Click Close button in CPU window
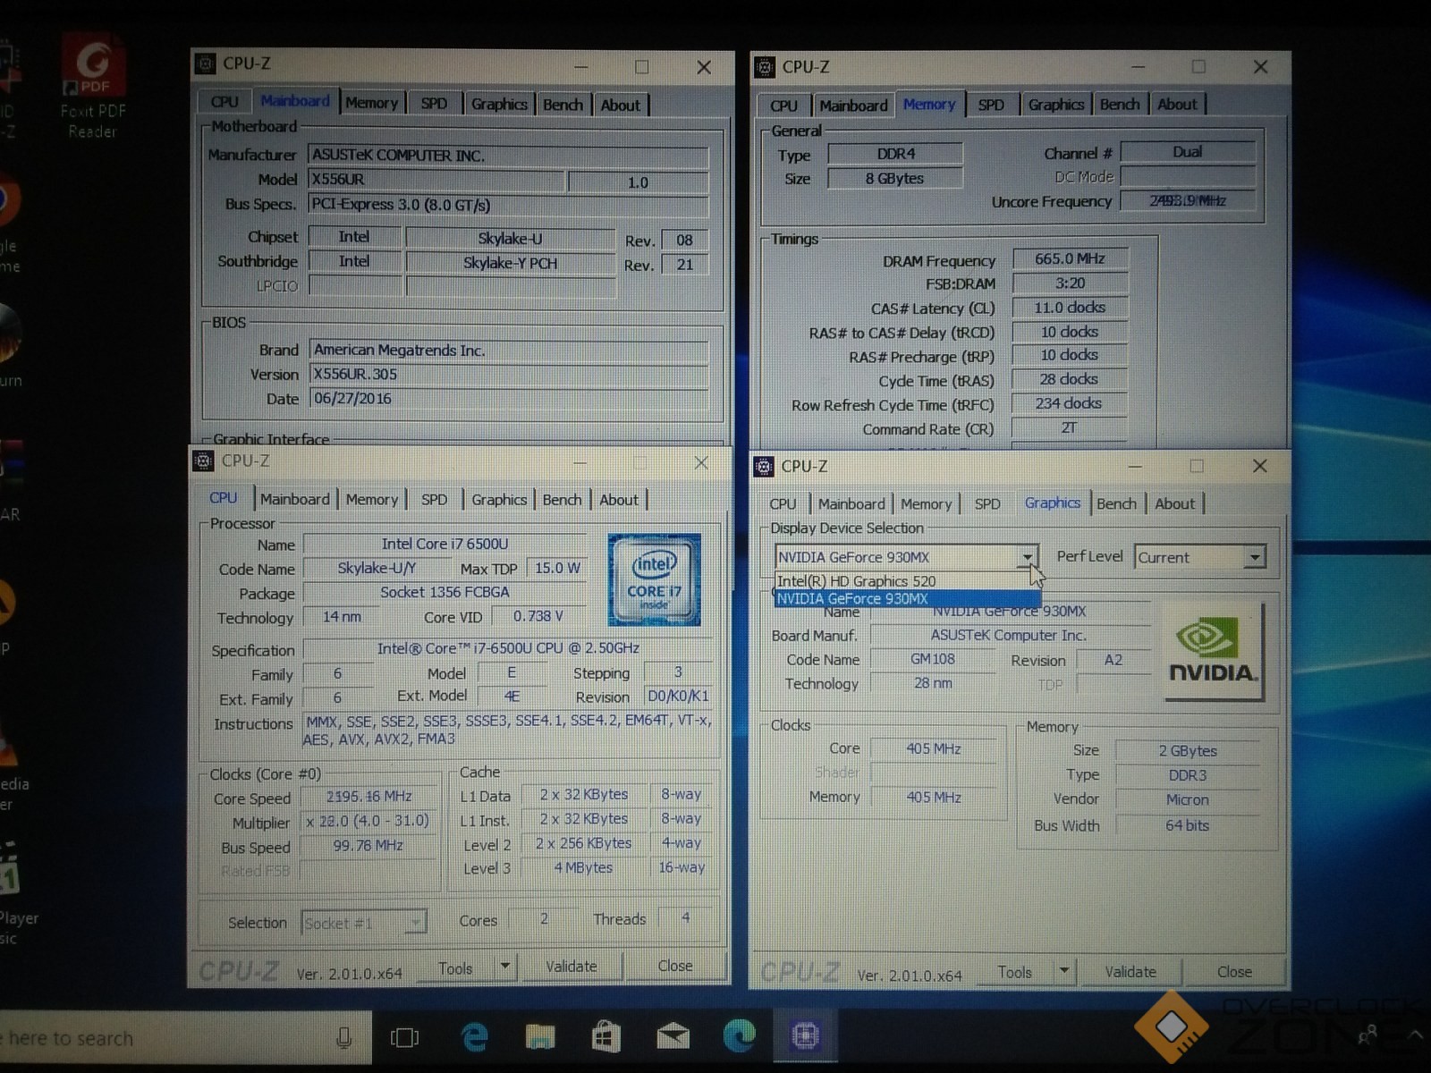This screenshot has width=1431, height=1073. pyautogui.click(x=675, y=966)
